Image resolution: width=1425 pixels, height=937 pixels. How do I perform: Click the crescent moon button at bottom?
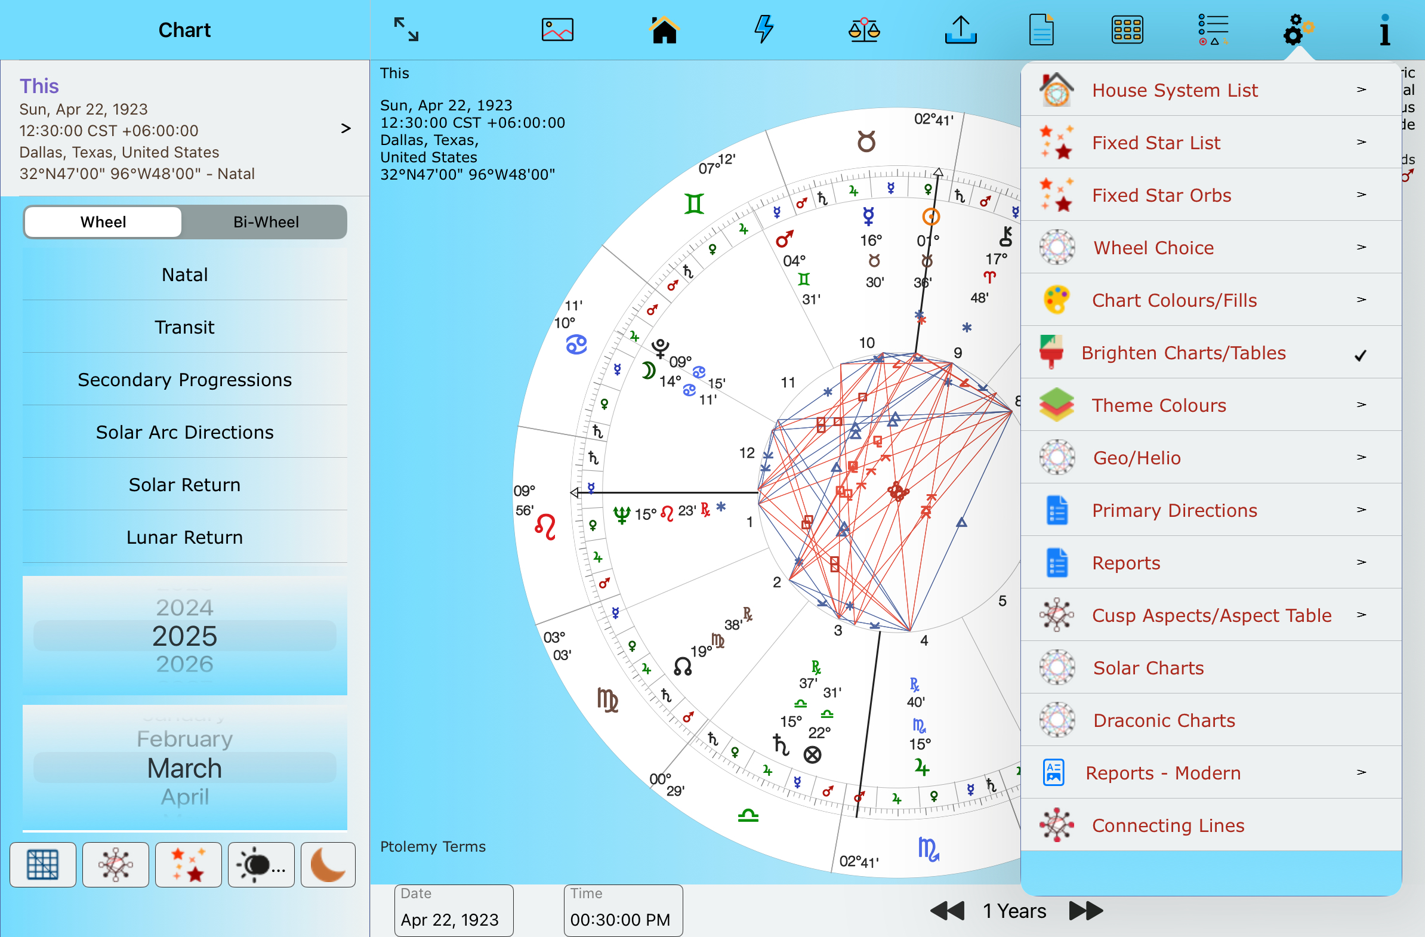328,865
